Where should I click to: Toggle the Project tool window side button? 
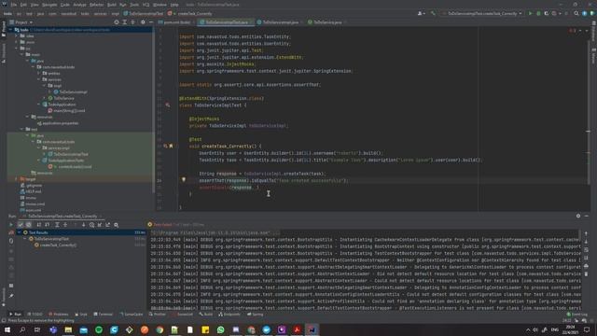pyautogui.click(x=4, y=30)
